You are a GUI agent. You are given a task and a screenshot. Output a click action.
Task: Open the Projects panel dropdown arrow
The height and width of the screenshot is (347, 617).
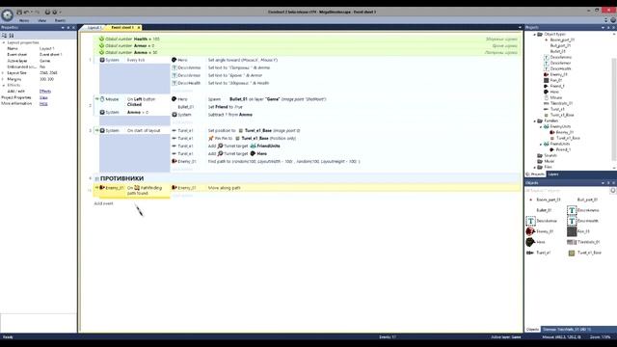point(603,28)
